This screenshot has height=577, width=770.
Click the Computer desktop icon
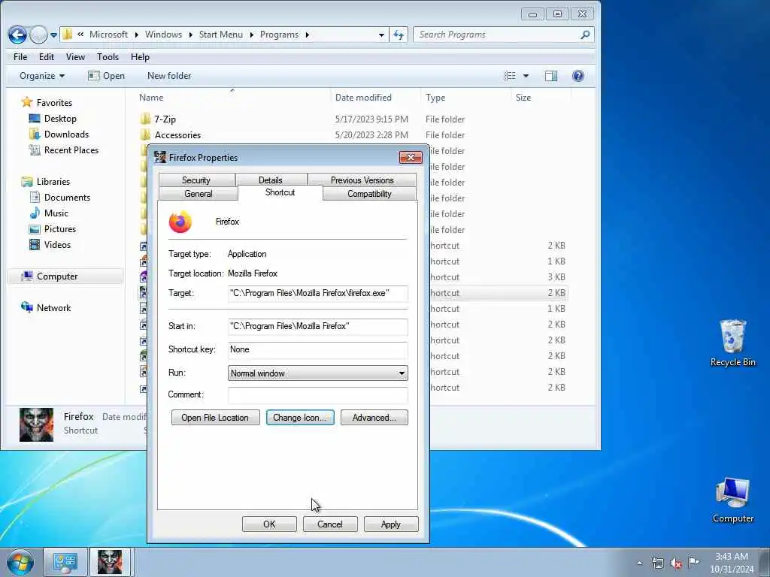point(732,500)
